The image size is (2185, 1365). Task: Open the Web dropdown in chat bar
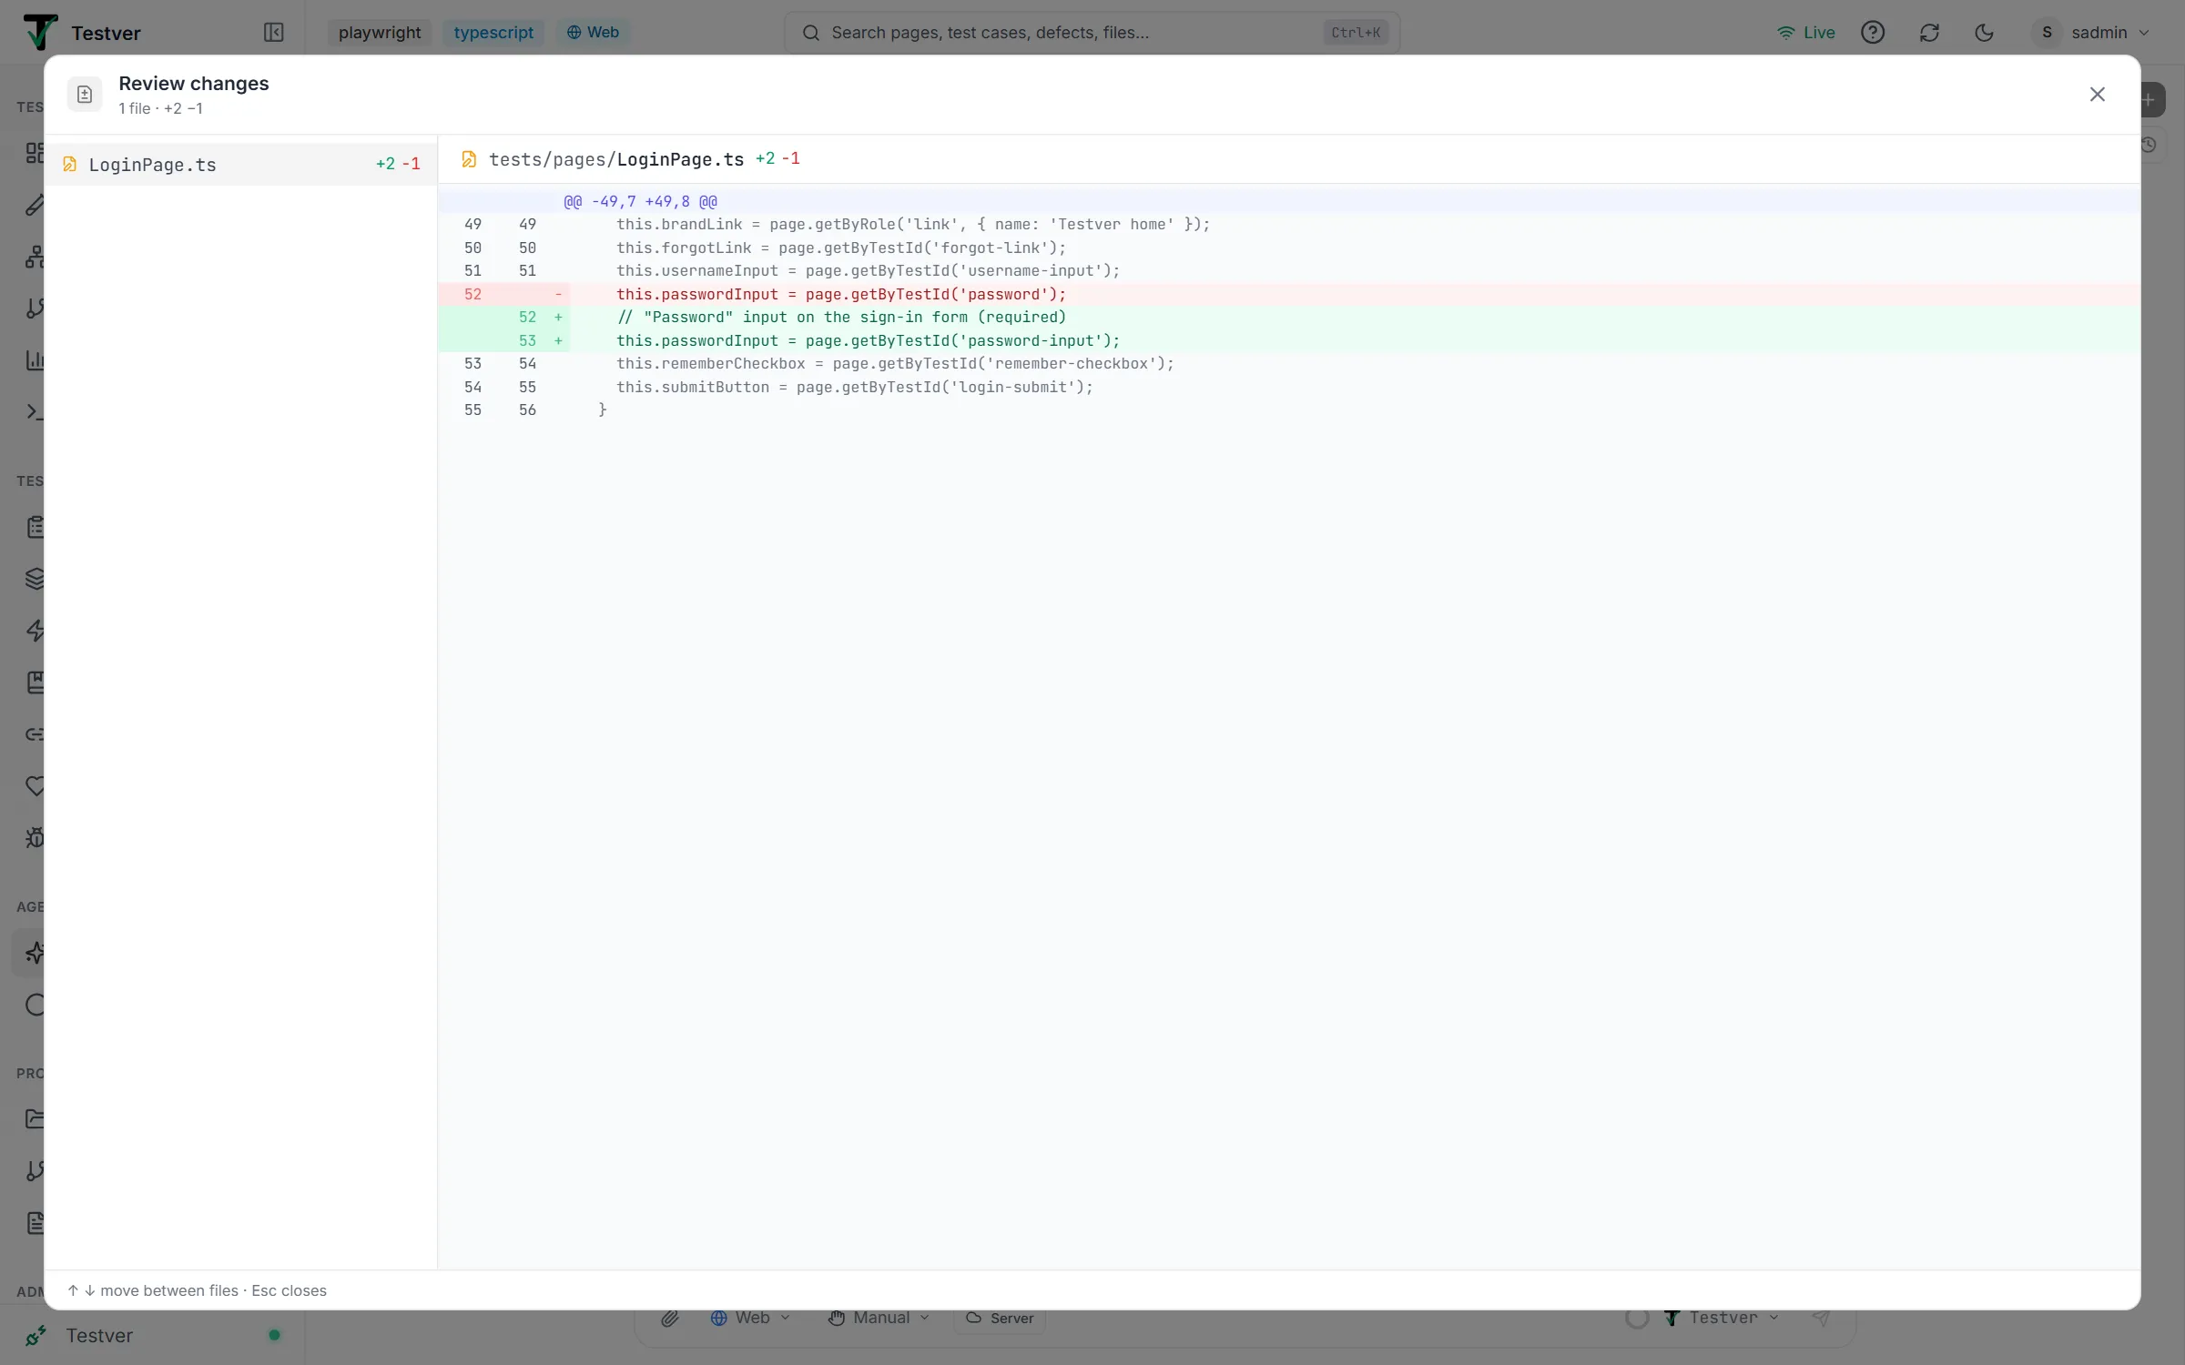click(x=750, y=1318)
